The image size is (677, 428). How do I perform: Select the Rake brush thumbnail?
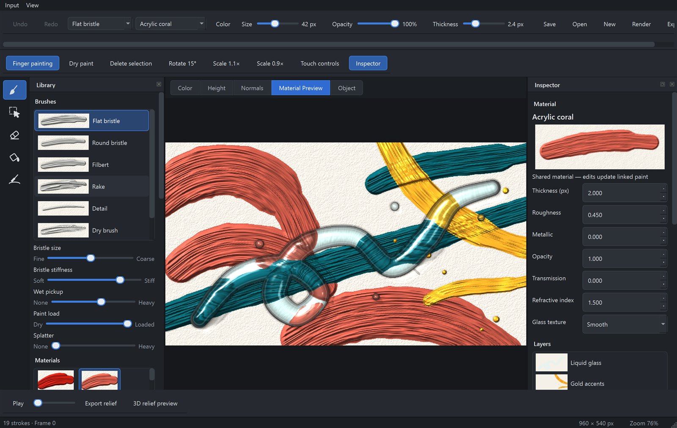(x=63, y=187)
